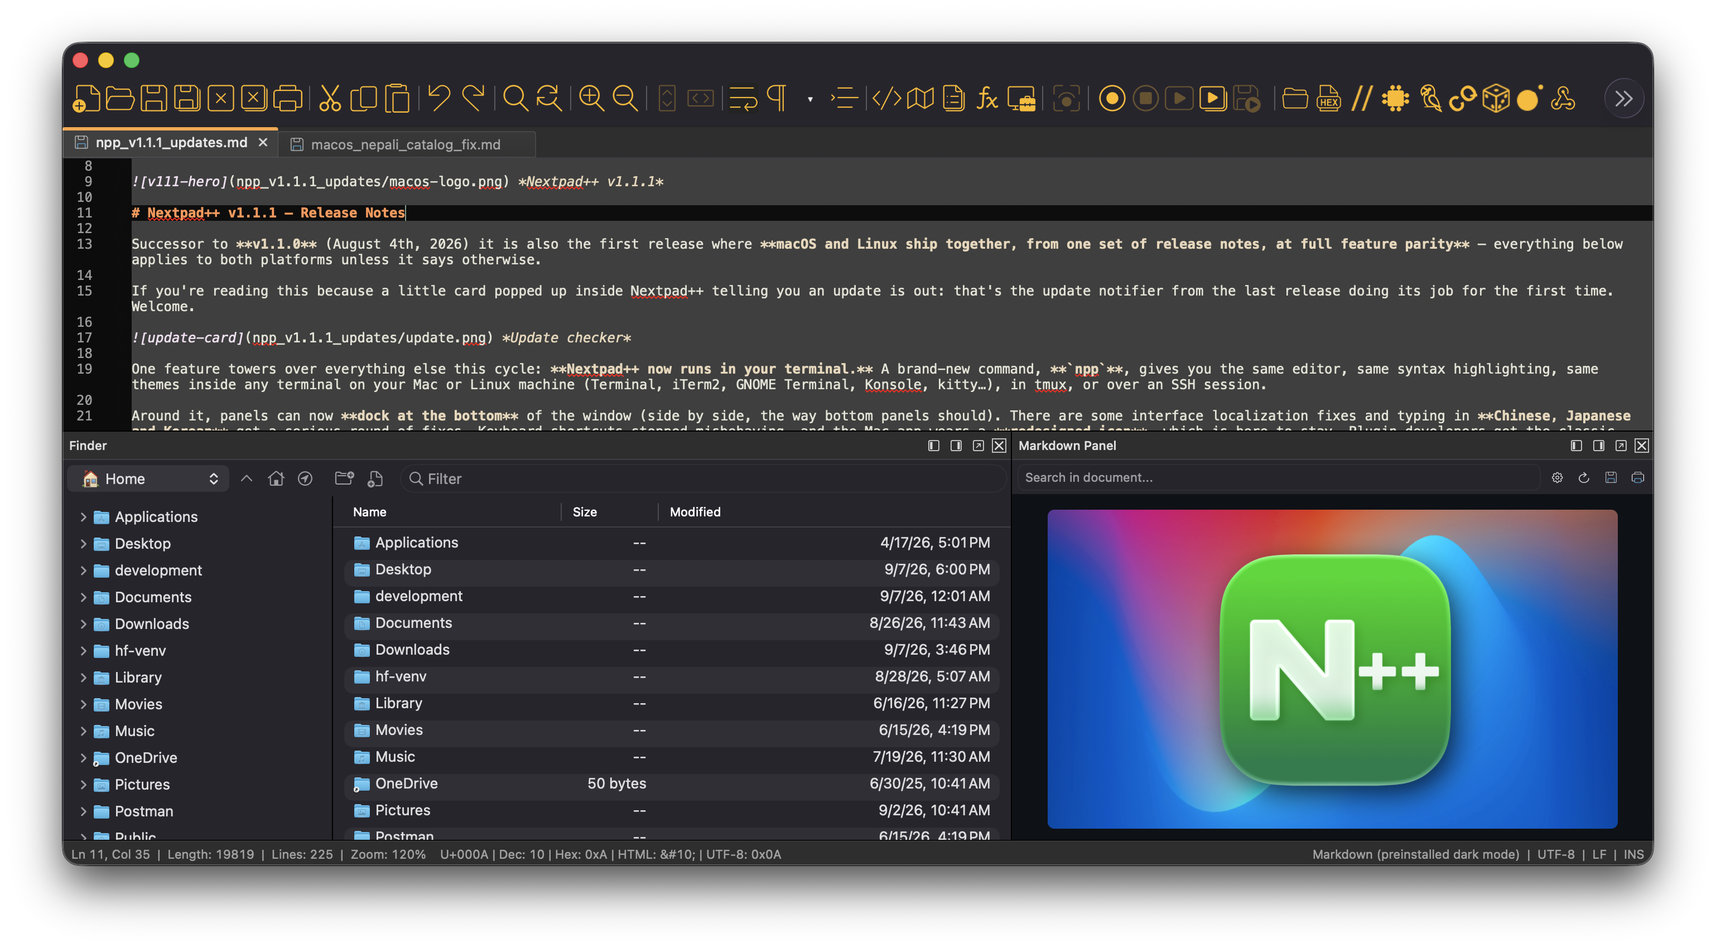This screenshot has height=948, width=1716.
Task: Undo the last edit
Action: [439, 99]
